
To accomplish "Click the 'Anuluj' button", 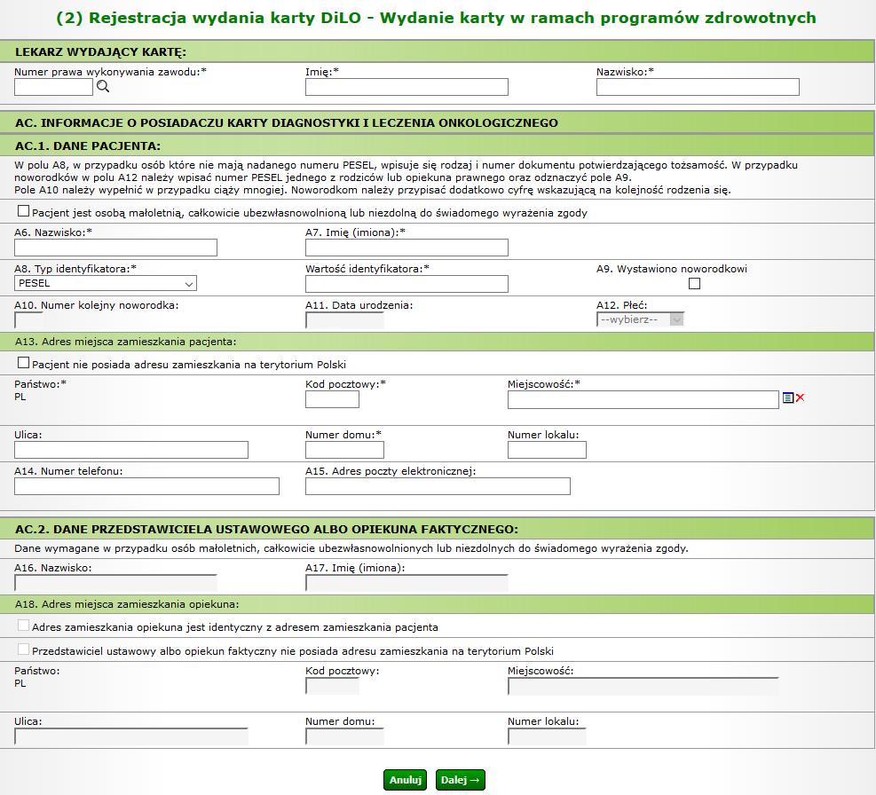I will coord(405,780).
